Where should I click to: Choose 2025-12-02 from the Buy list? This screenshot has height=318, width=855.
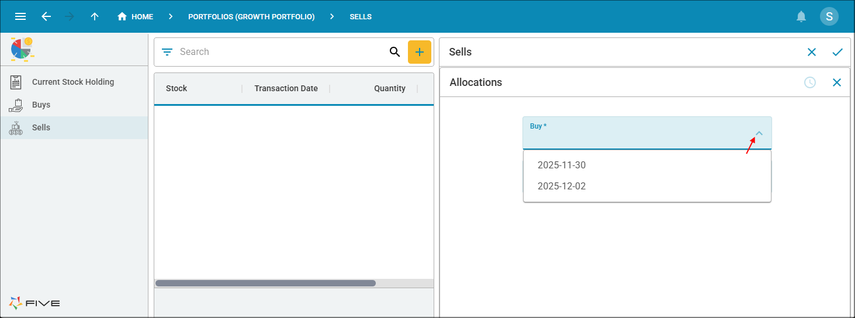point(562,186)
